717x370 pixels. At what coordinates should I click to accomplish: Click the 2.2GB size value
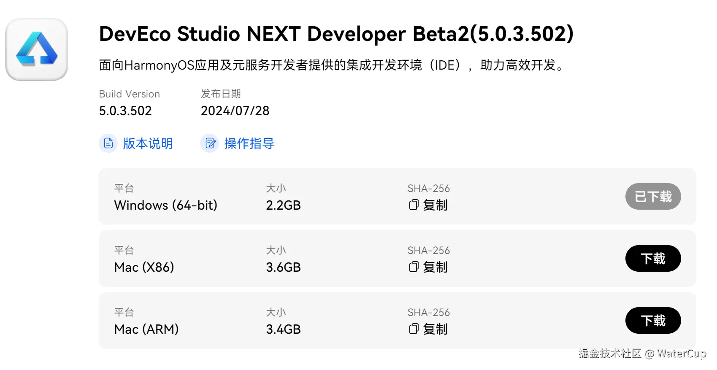pos(283,205)
